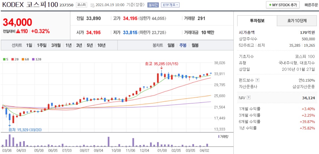
Task: Click the 기초지수 코스피 100 value
Action: point(305,56)
